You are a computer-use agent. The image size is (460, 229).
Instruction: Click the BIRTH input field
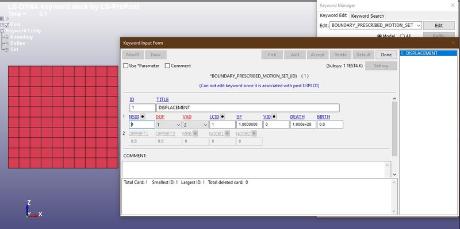pos(330,125)
